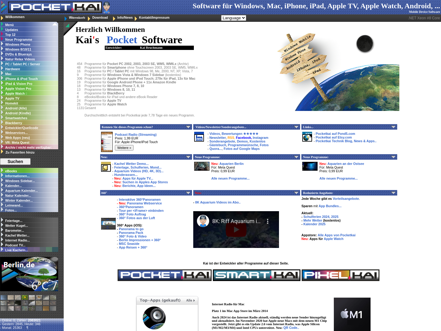Click first thumbnail in sidebar photo grid
The width and height of the screenshot is (441, 331).
click(4, 297)
